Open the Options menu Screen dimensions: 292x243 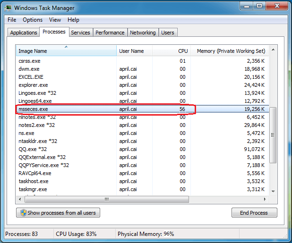click(x=33, y=20)
